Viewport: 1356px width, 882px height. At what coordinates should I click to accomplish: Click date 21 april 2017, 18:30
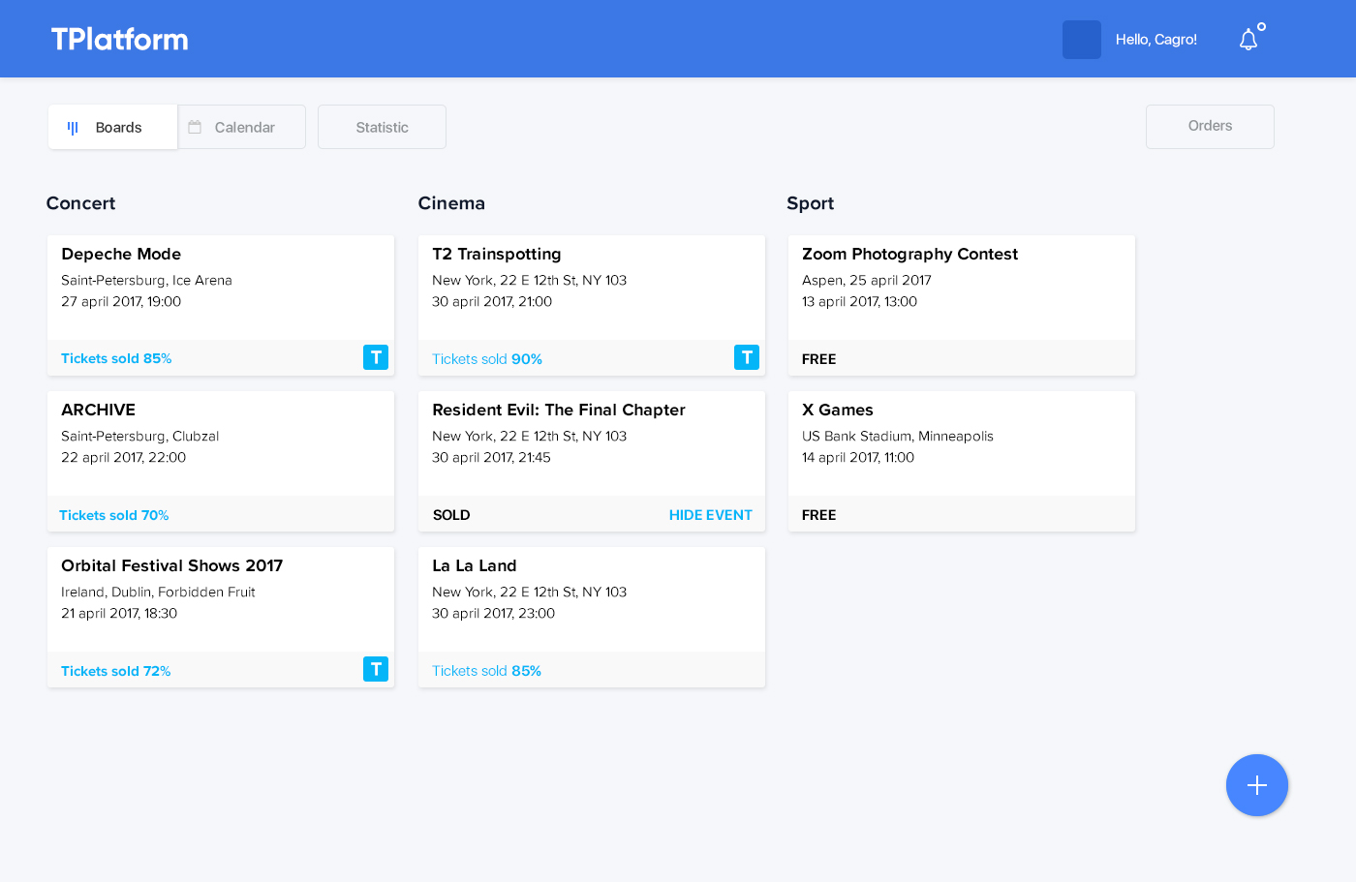coord(119,614)
